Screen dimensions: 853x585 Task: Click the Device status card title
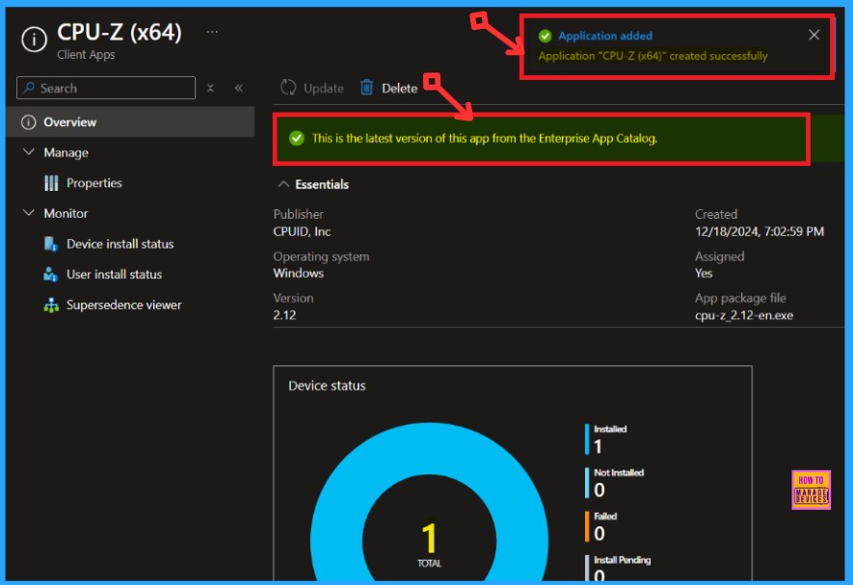[327, 386]
